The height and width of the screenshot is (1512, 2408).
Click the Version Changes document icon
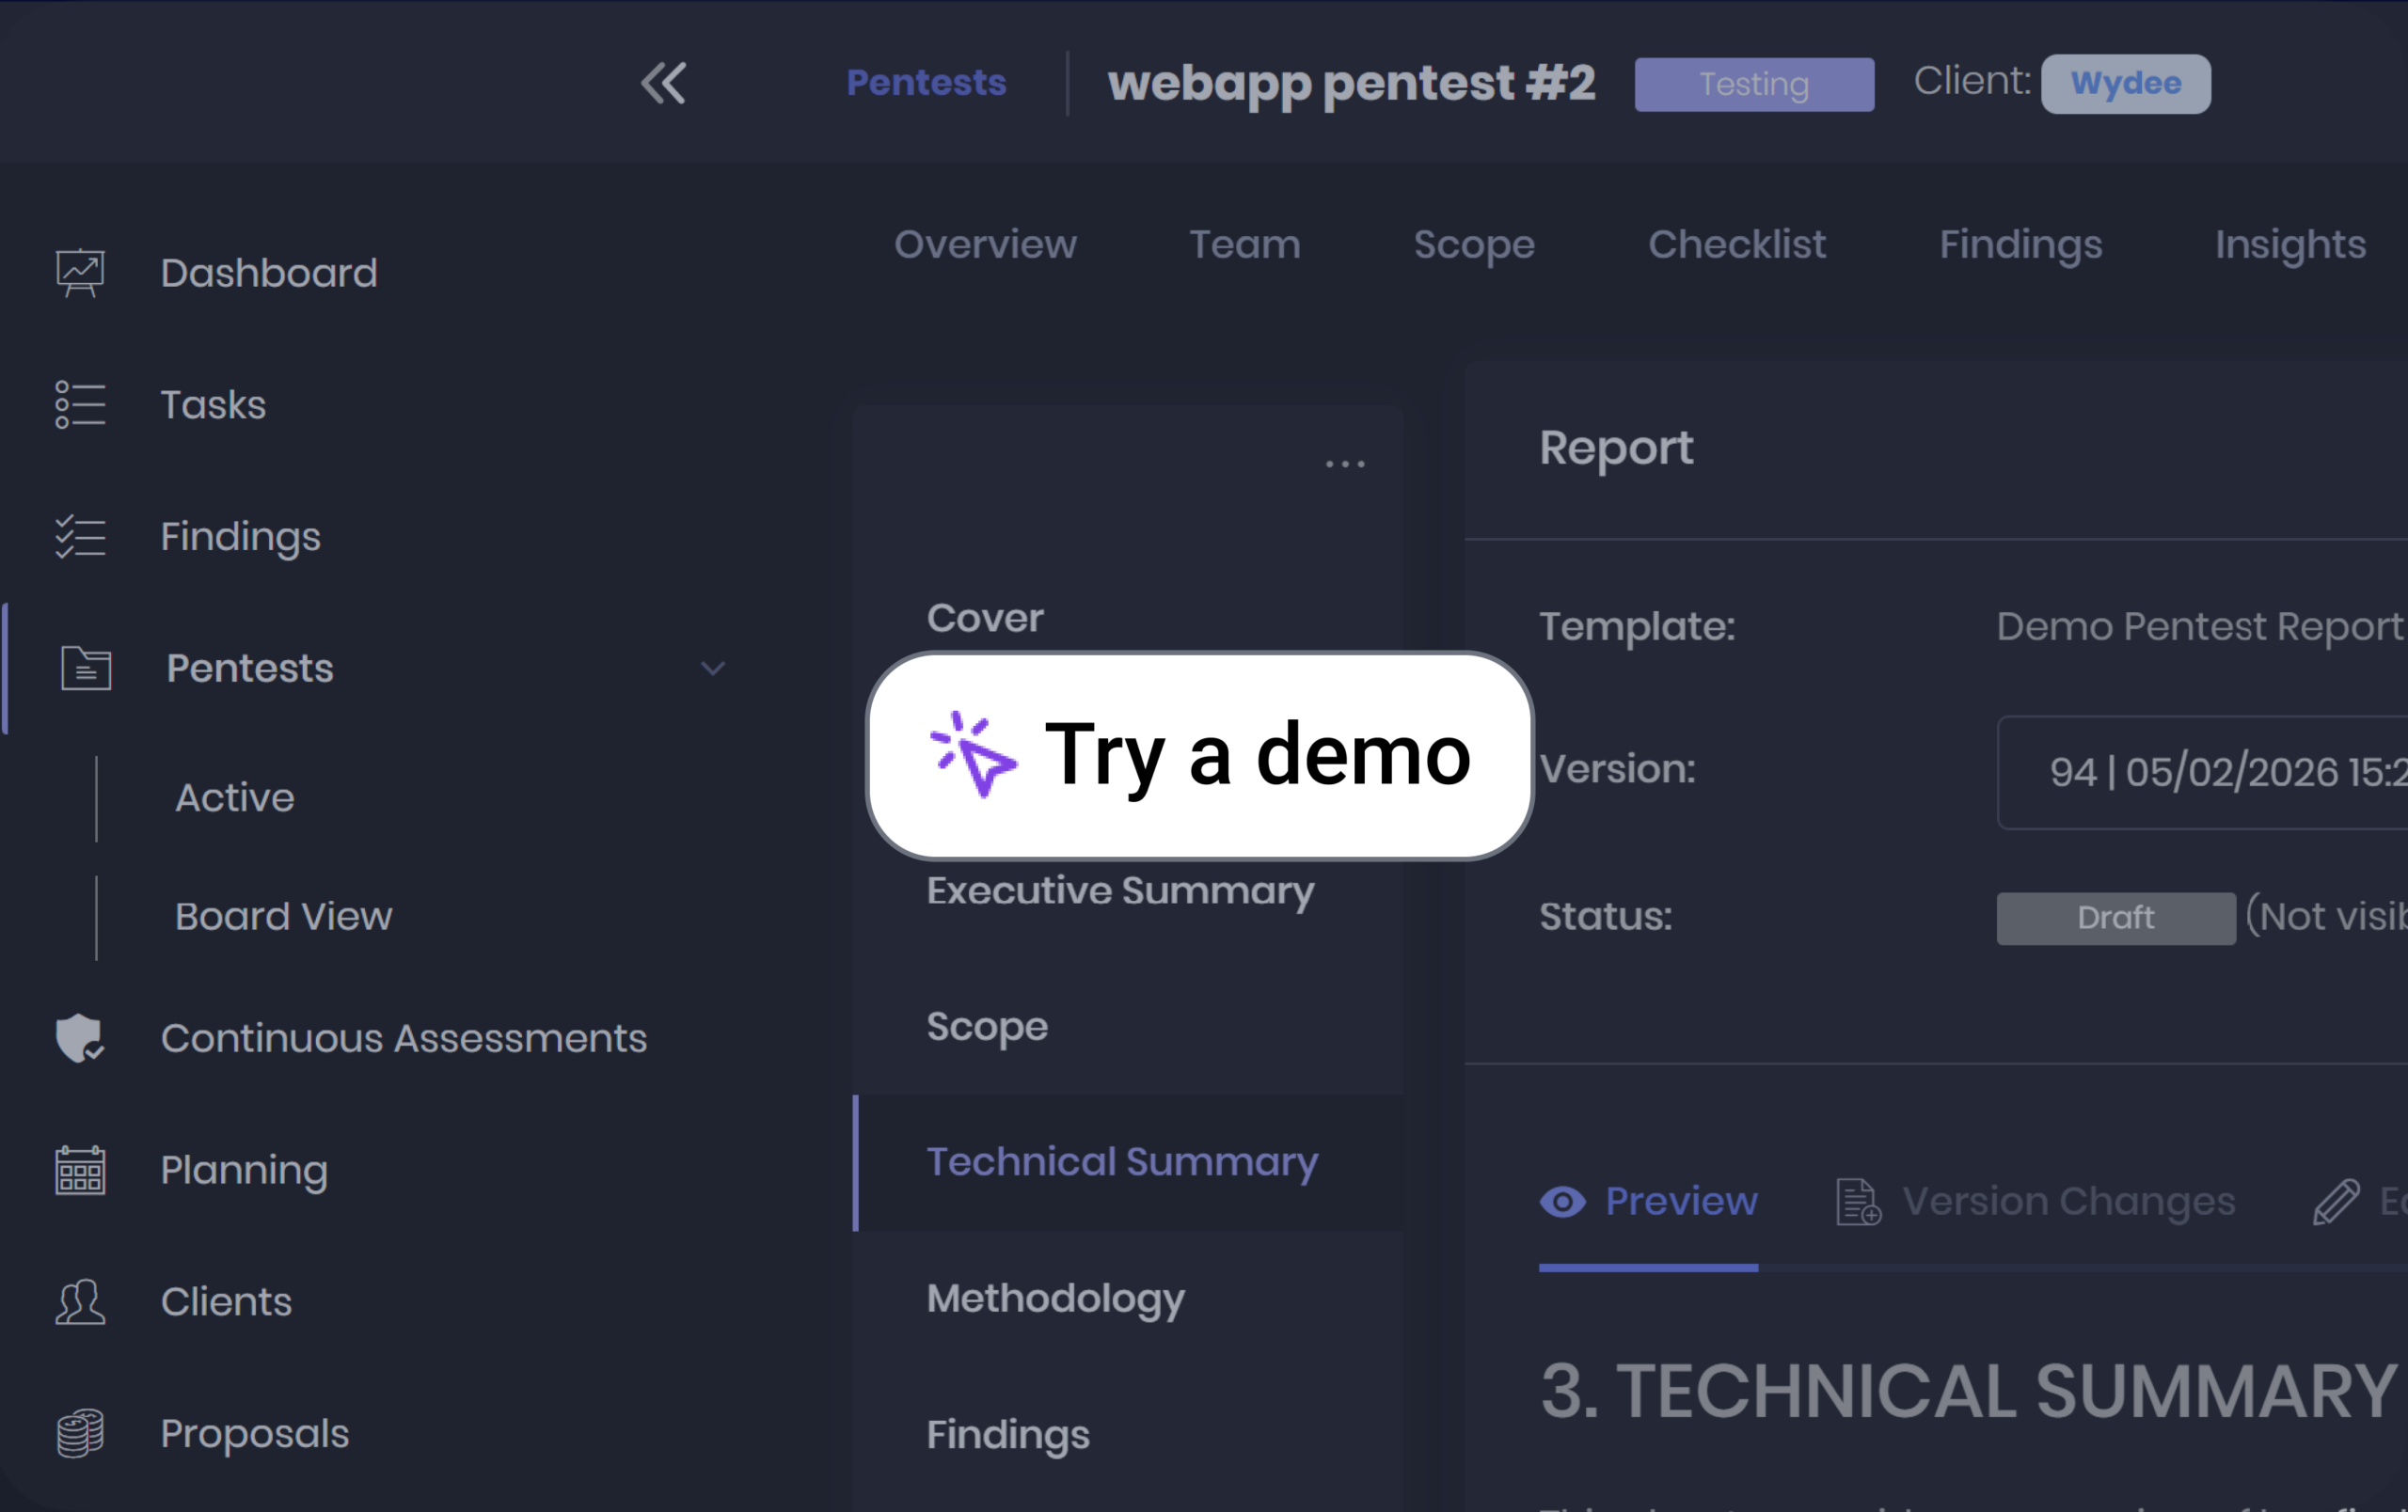[x=1859, y=1201]
